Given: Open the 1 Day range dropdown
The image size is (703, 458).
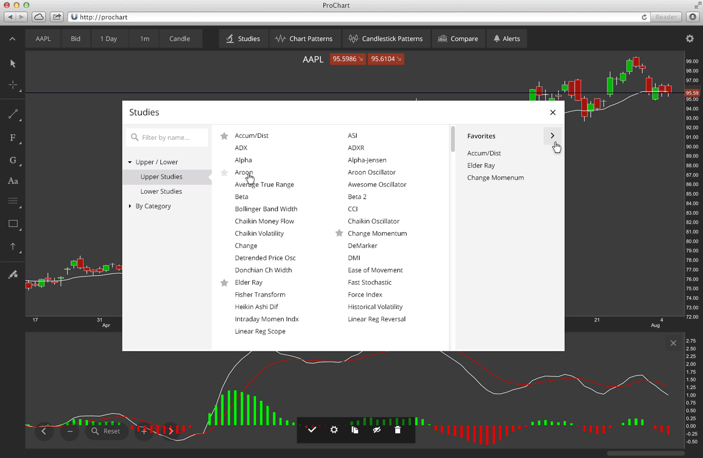Looking at the screenshot, I should (x=109, y=39).
